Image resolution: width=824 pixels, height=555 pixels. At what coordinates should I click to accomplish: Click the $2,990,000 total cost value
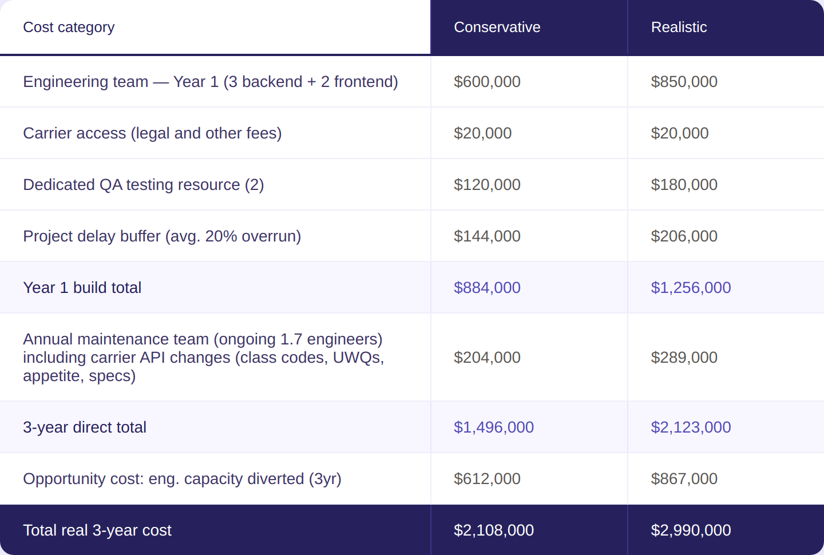[691, 530]
